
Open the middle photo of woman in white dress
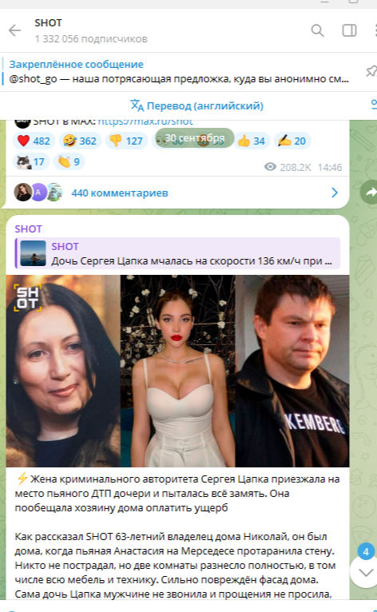(x=177, y=371)
